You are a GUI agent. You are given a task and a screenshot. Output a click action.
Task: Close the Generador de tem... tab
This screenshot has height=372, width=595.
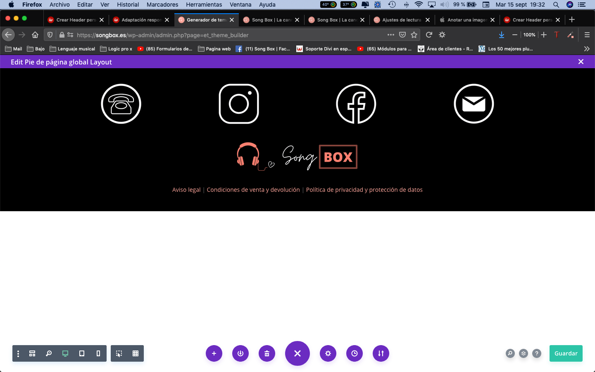[232, 19]
